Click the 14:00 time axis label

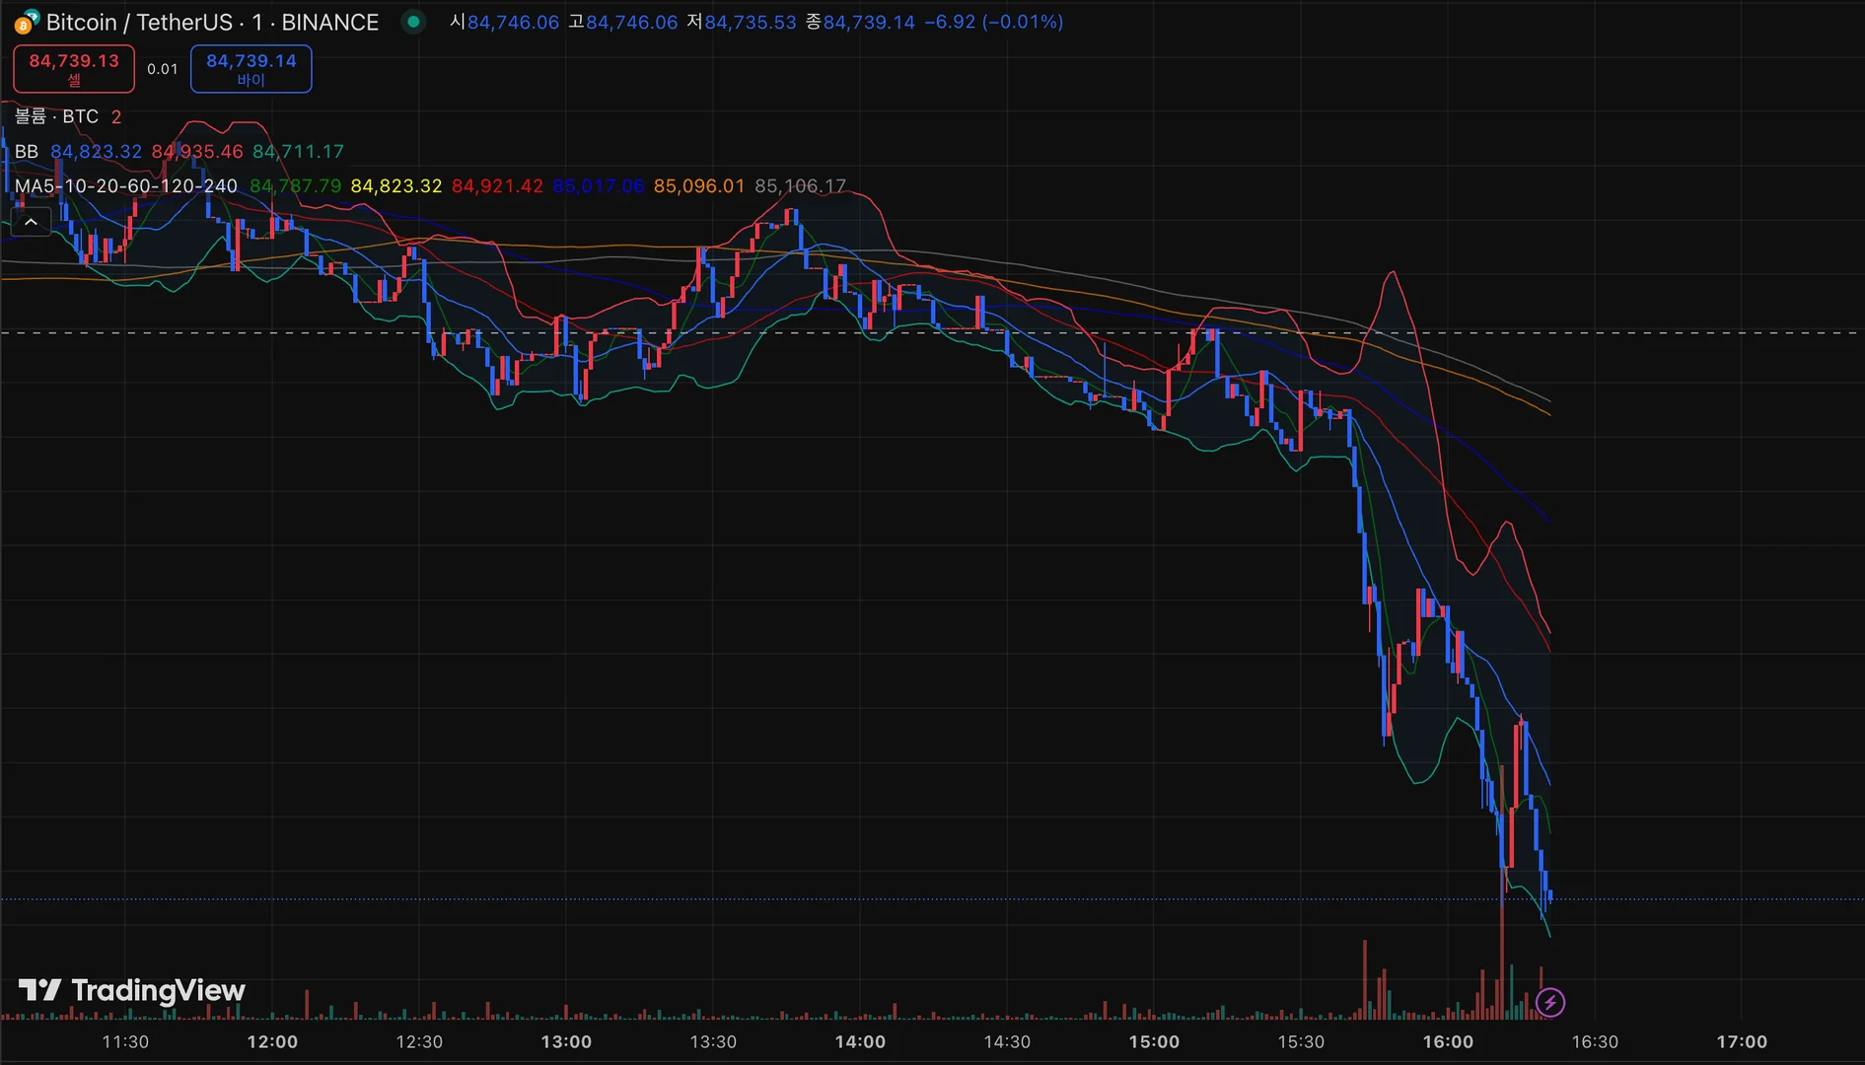tap(860, 1041)
